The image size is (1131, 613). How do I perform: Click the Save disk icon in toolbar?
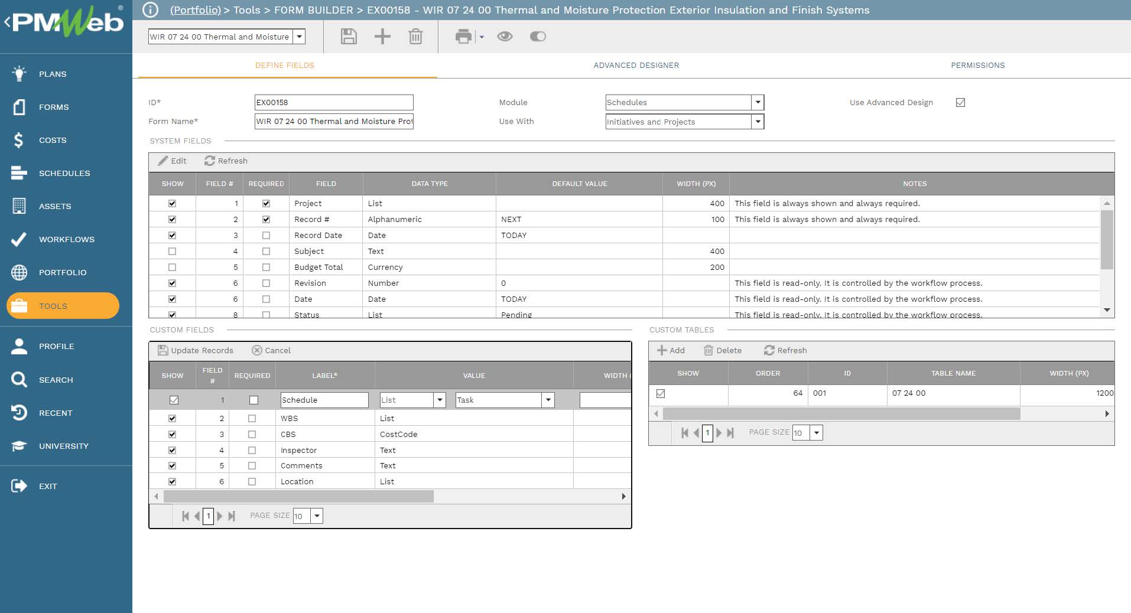click(x=349, y=37)
